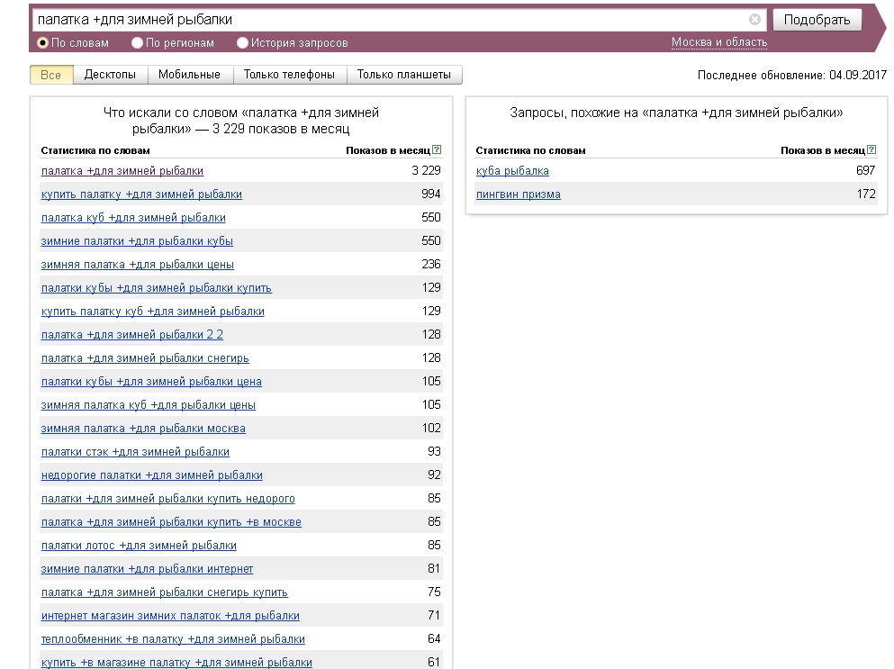Clear the search field with the X icon

[x=754, y=20]
